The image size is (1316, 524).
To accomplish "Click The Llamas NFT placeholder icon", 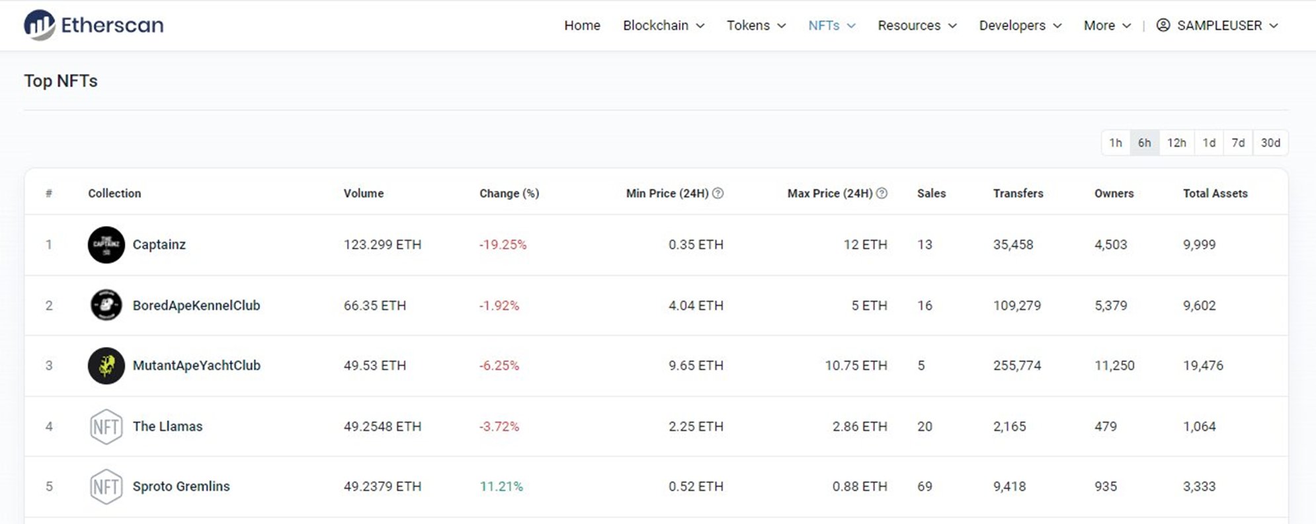I will [106, 427].
